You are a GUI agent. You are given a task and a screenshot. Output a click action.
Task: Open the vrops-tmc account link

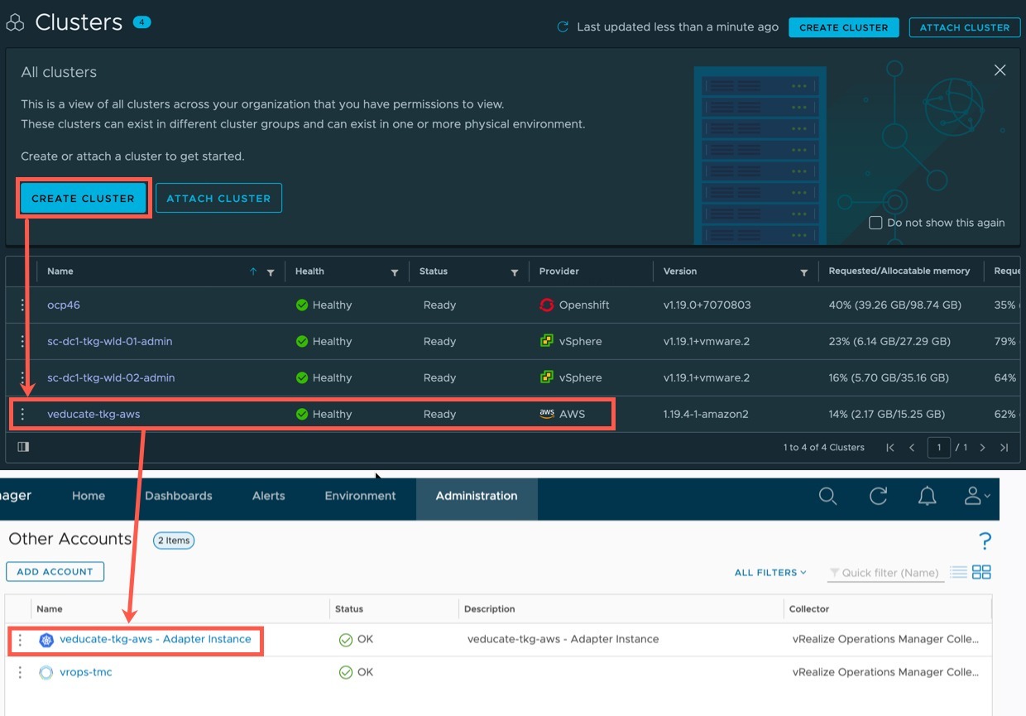[x=86, y=672]
